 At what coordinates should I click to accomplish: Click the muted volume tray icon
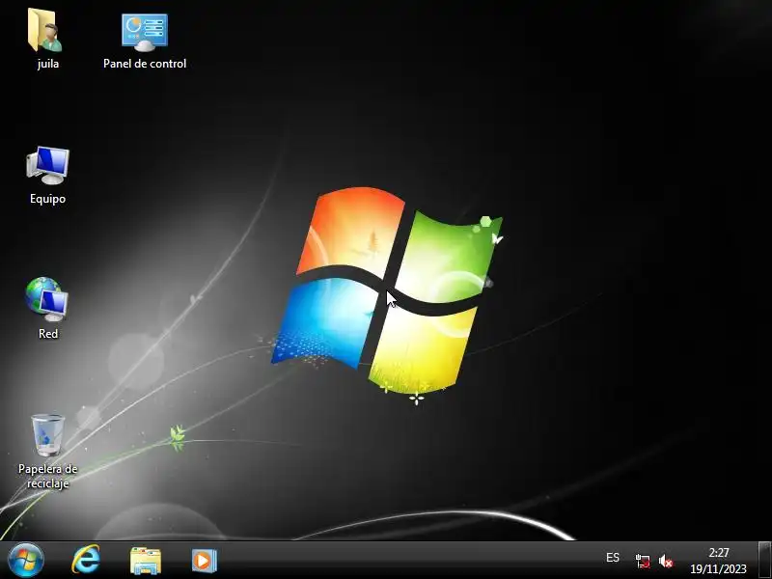click(x=666, y=561)
